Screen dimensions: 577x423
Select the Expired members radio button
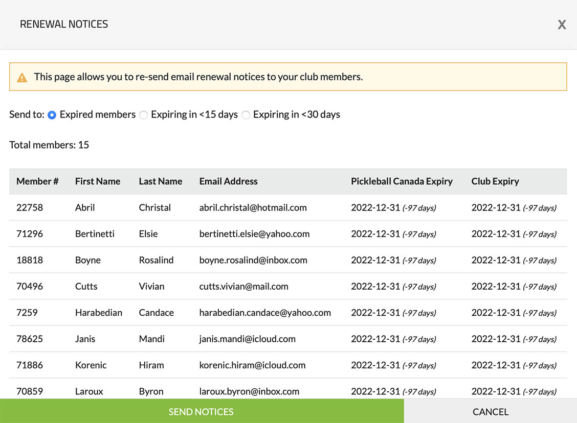click(x=52, y=115)
